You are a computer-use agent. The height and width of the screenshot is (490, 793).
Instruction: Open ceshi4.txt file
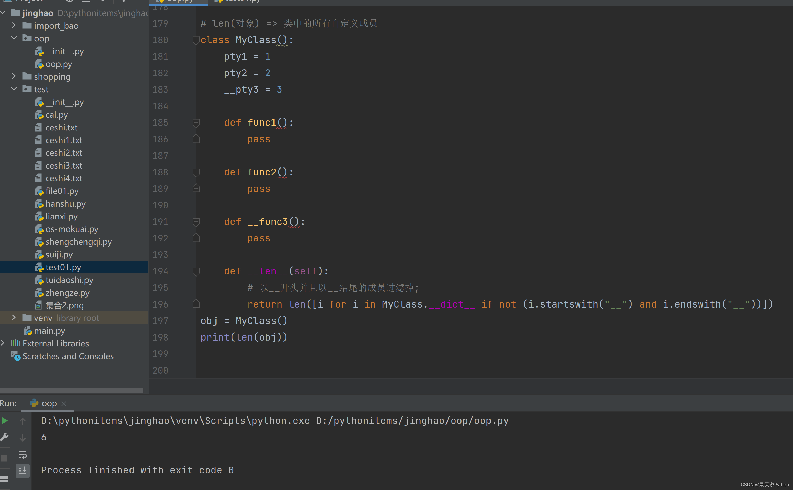(x=64, y=178)
